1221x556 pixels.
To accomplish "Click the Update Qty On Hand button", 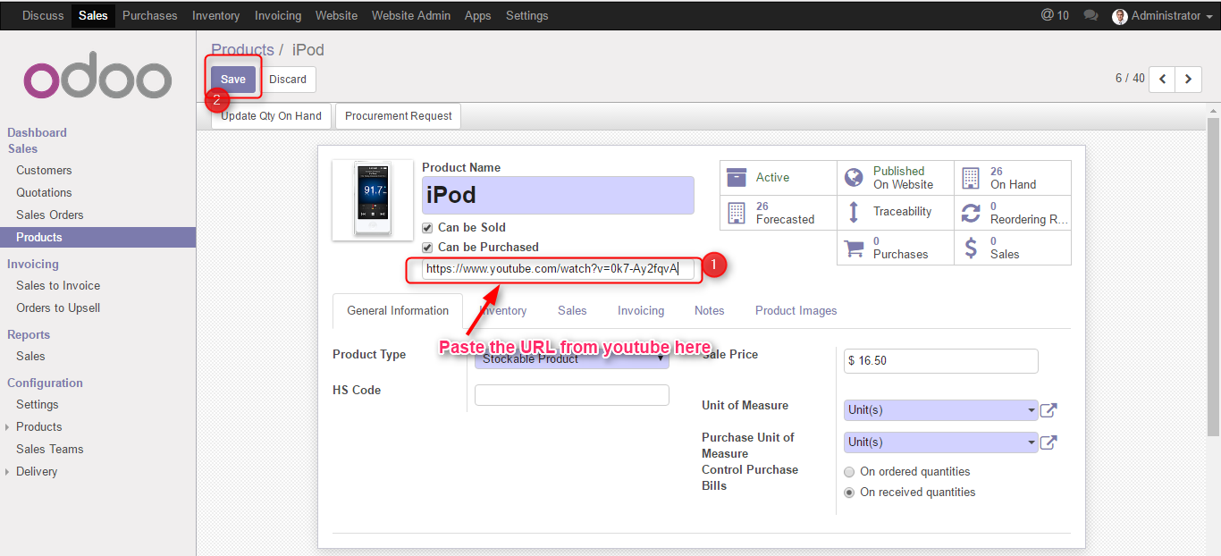I will coord(271,116).
